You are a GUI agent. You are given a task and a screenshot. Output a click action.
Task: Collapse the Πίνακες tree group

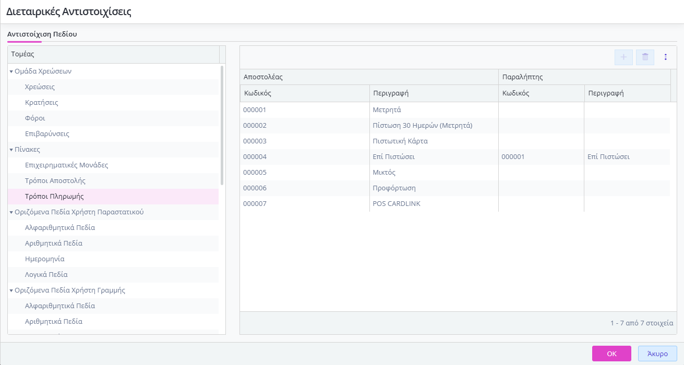pyautogui.click(x=11, y=150)
